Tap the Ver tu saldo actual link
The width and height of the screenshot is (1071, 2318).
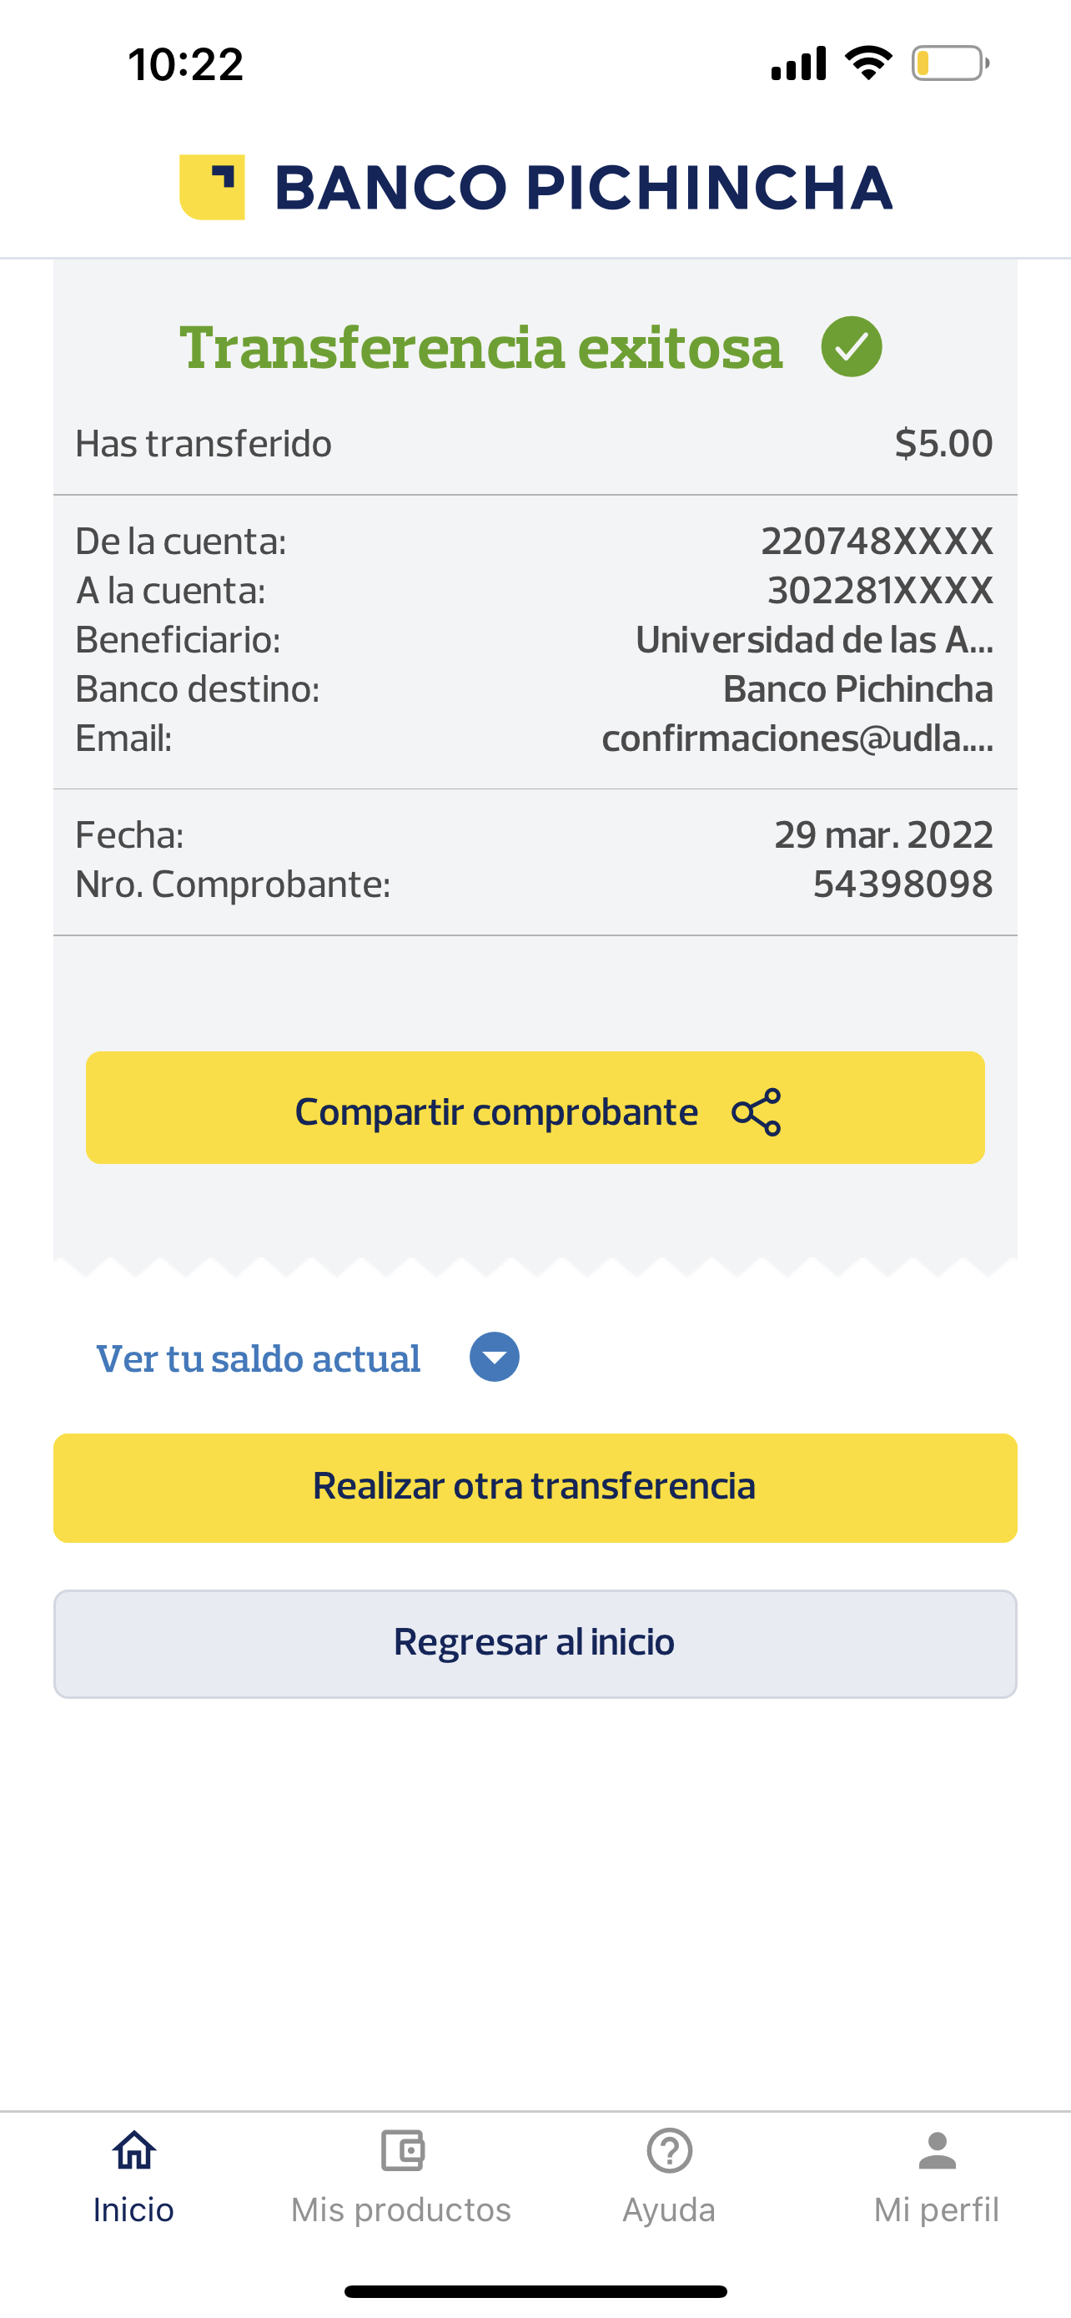258,1358
